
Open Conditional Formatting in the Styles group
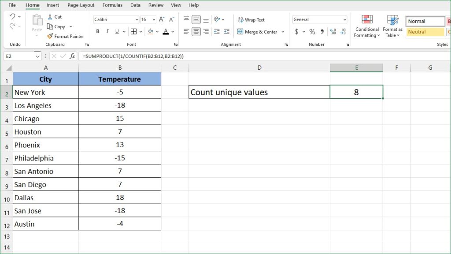(x=366, y=26)
